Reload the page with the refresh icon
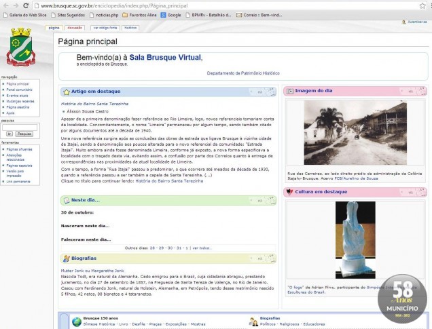Screen dimensions: 432x329 [26, 5]
